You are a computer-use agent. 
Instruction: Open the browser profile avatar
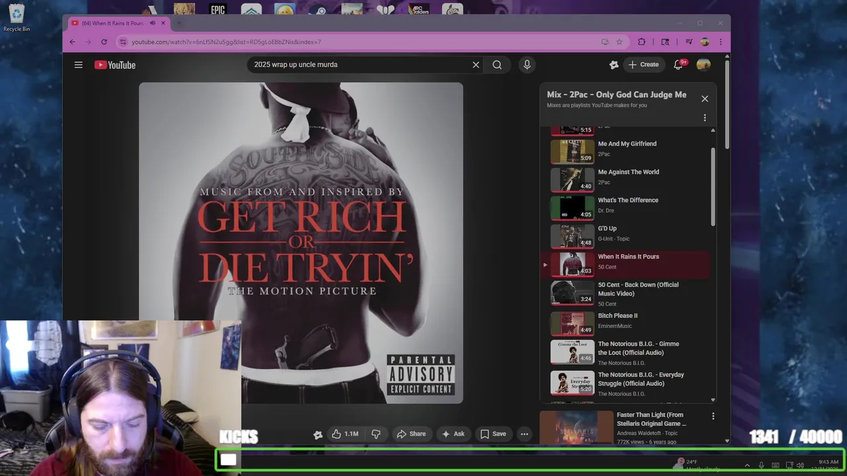pyautogui.click(x=705, y=42)
